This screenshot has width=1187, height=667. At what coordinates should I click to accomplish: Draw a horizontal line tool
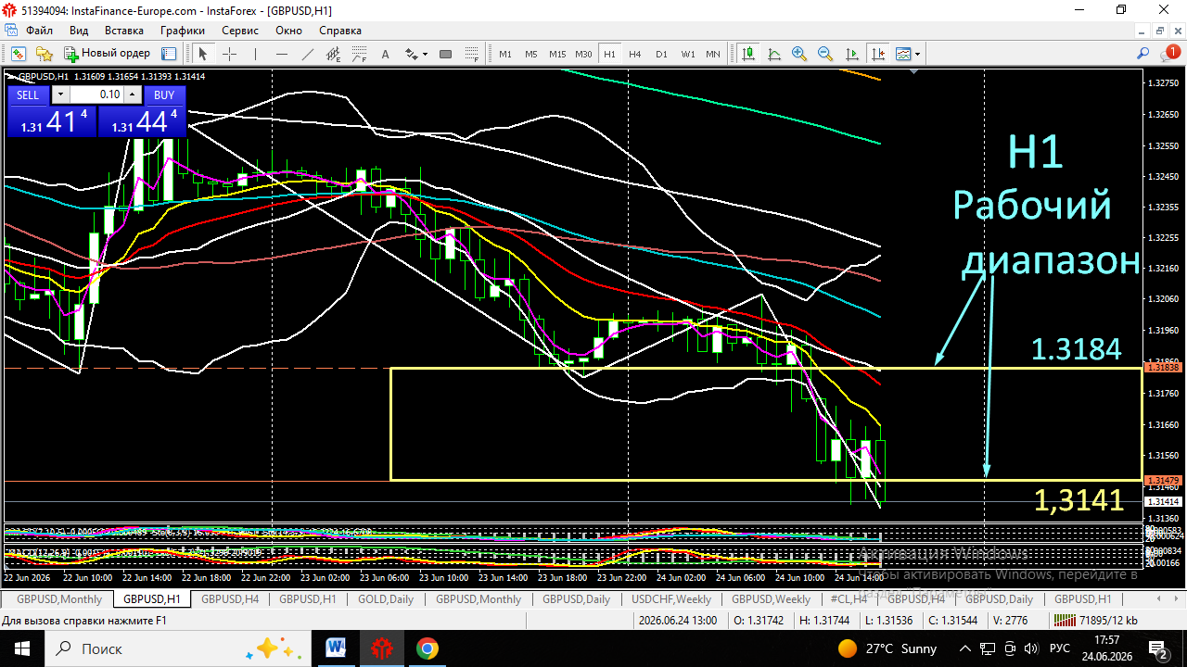pos(281,54)
